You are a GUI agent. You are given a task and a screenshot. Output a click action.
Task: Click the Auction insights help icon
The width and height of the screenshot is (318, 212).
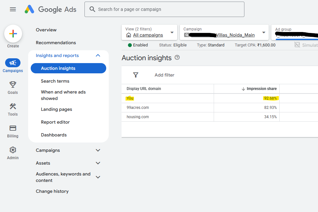(x=177, y=58)
